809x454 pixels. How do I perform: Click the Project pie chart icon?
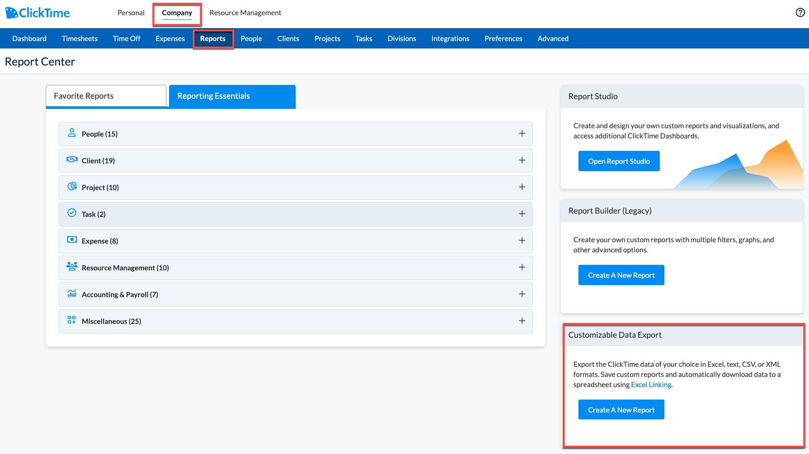(72, 186)
